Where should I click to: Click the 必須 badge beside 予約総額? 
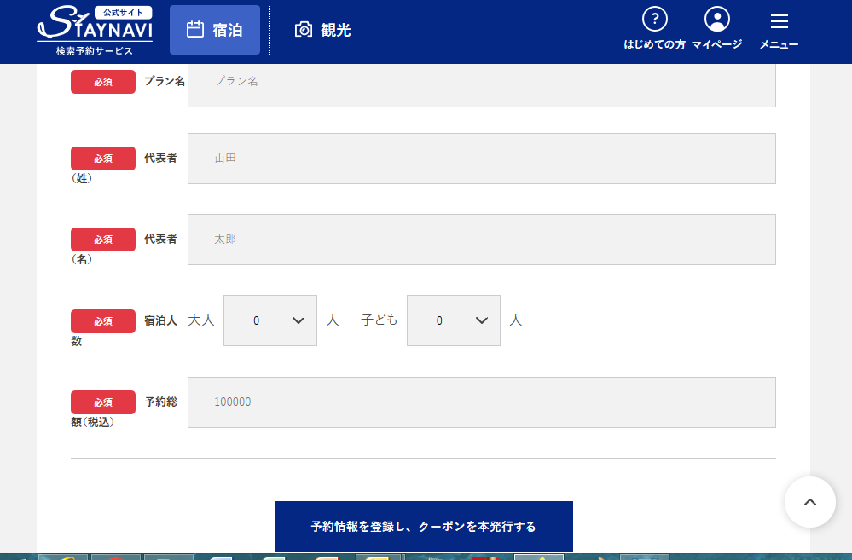pyautogui.click(x=103, y=402)
